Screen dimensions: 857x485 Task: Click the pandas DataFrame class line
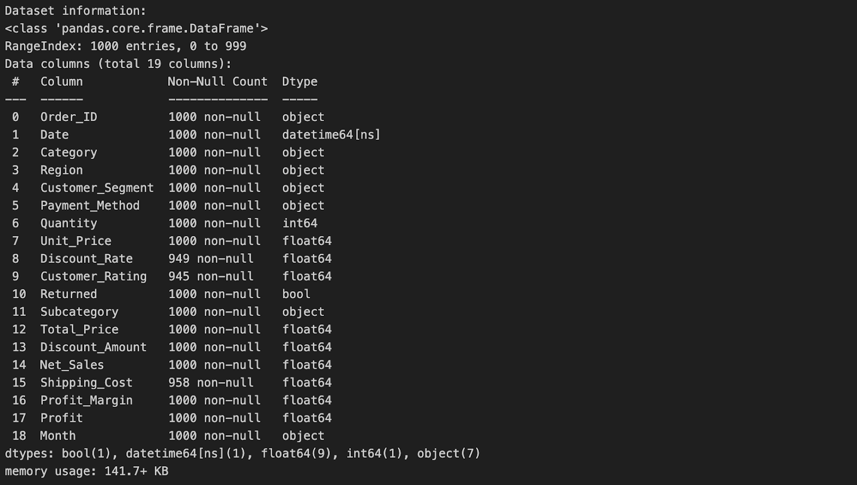(x=136, y=28)
